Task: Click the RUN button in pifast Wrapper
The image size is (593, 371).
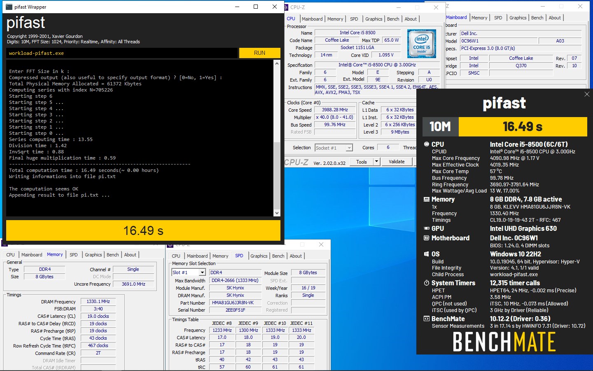Action: [x=259, y=53]
